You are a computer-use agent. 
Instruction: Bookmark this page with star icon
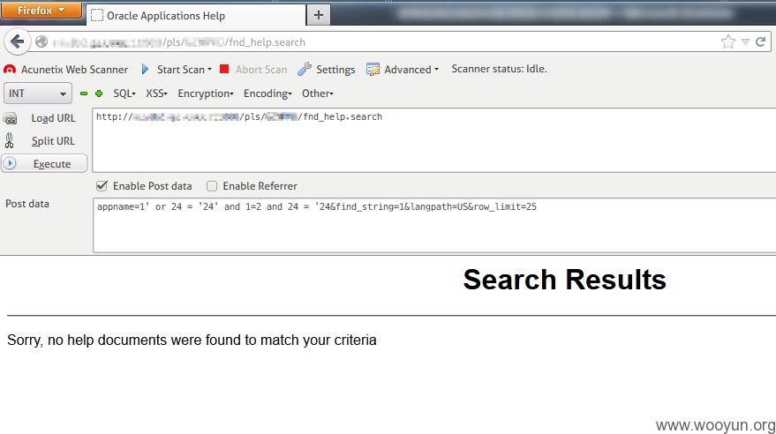(728, 42)
